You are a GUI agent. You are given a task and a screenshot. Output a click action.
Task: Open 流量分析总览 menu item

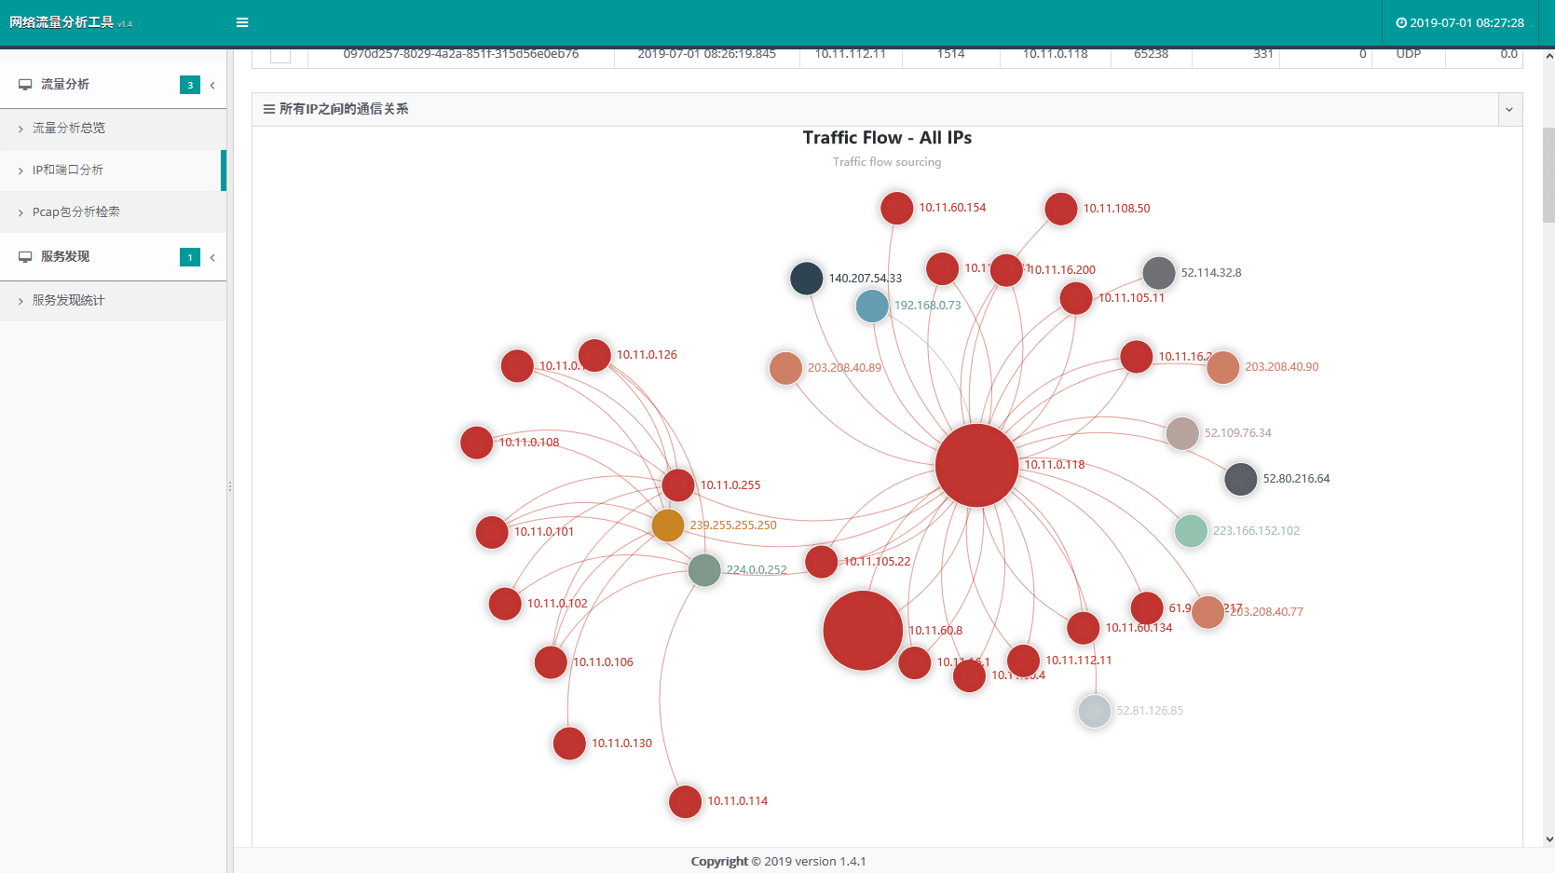[69, 129]
